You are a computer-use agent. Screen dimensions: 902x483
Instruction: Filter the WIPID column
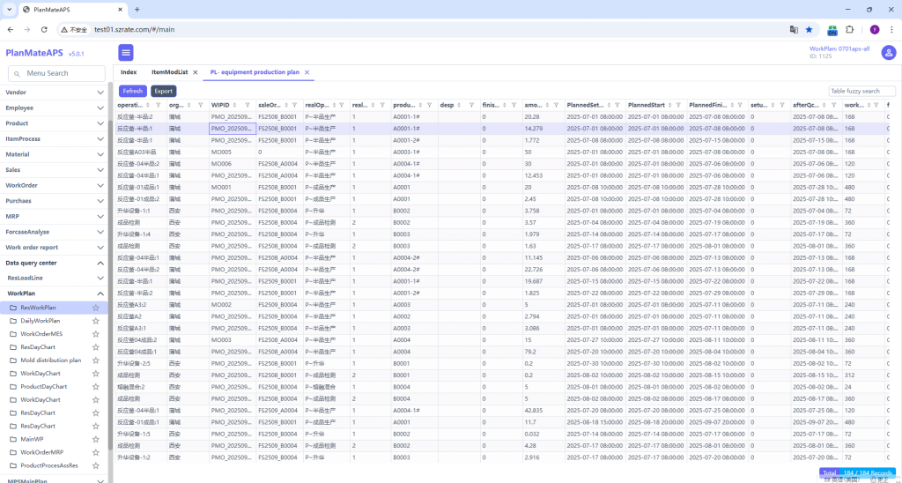pos(248,106)
